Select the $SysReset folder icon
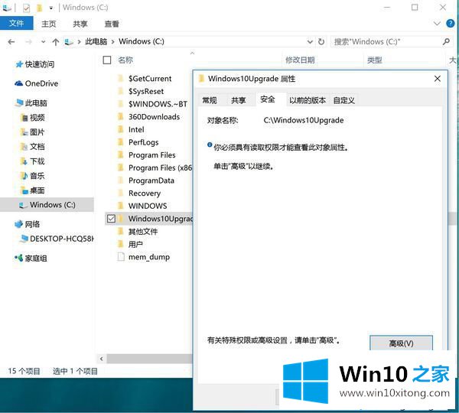 (120, 91)
